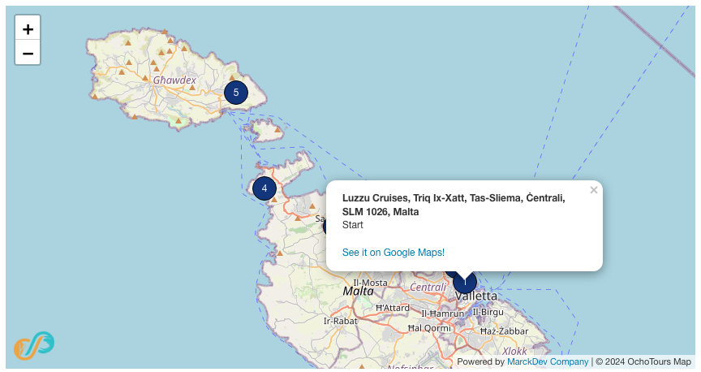This screenshot has height=372, width=701.
Task: Select map marker number 5 on Gozo
Action: point(236,93)
